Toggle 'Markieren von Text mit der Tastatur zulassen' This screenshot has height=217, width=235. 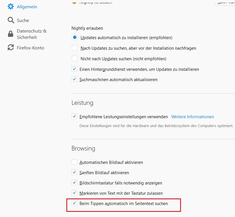coord(74,193)
